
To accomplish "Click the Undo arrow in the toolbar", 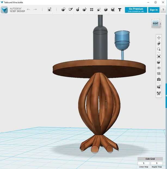I will 28,10.
